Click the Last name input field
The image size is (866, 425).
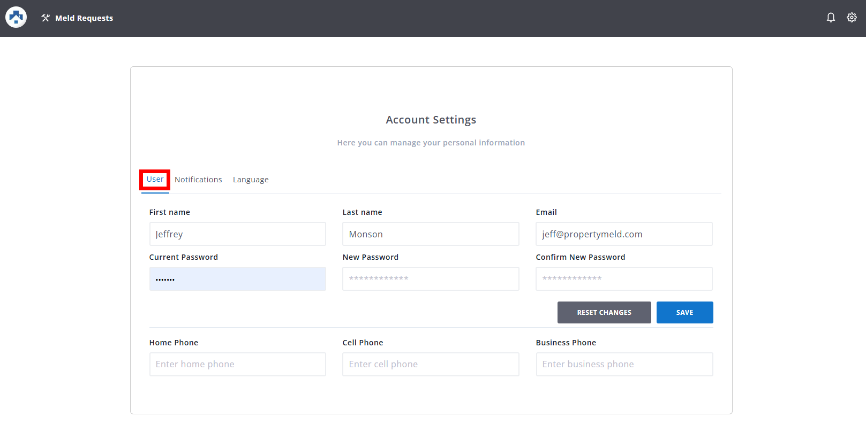(431, 234)
